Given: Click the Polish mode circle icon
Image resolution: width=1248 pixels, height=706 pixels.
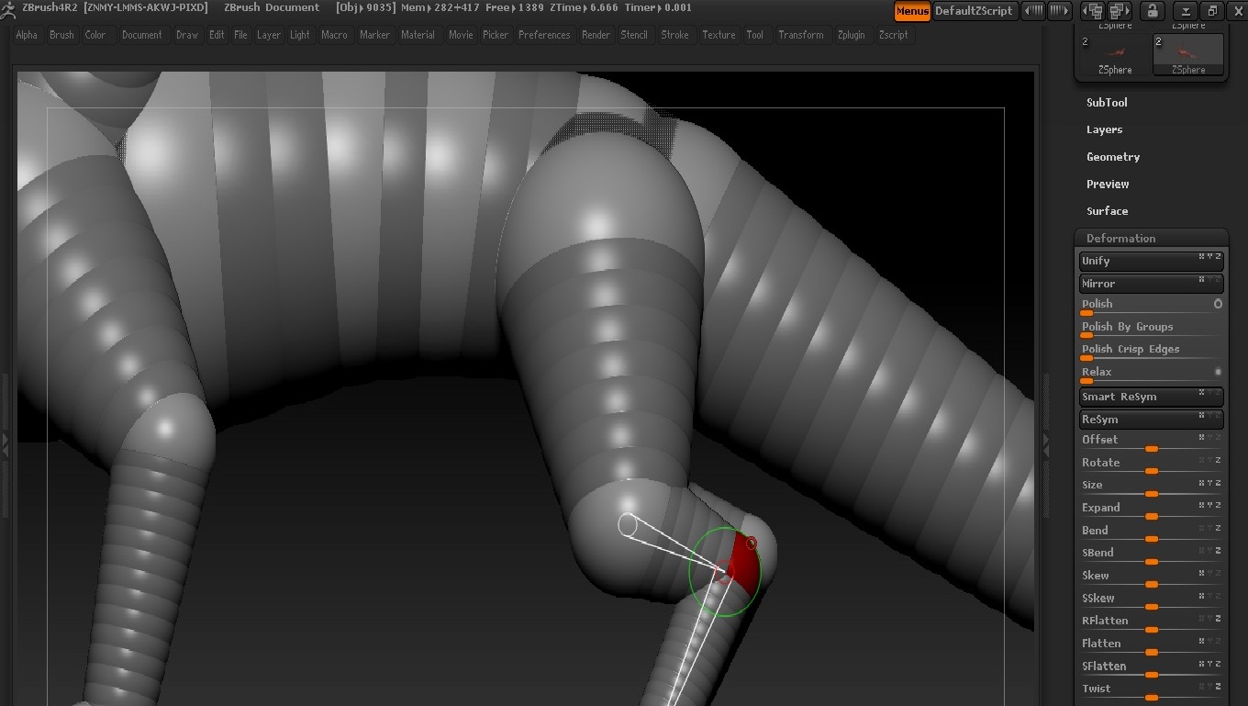Looking at the screenshot, I should pyautogui.click(x=1218, y=304).
